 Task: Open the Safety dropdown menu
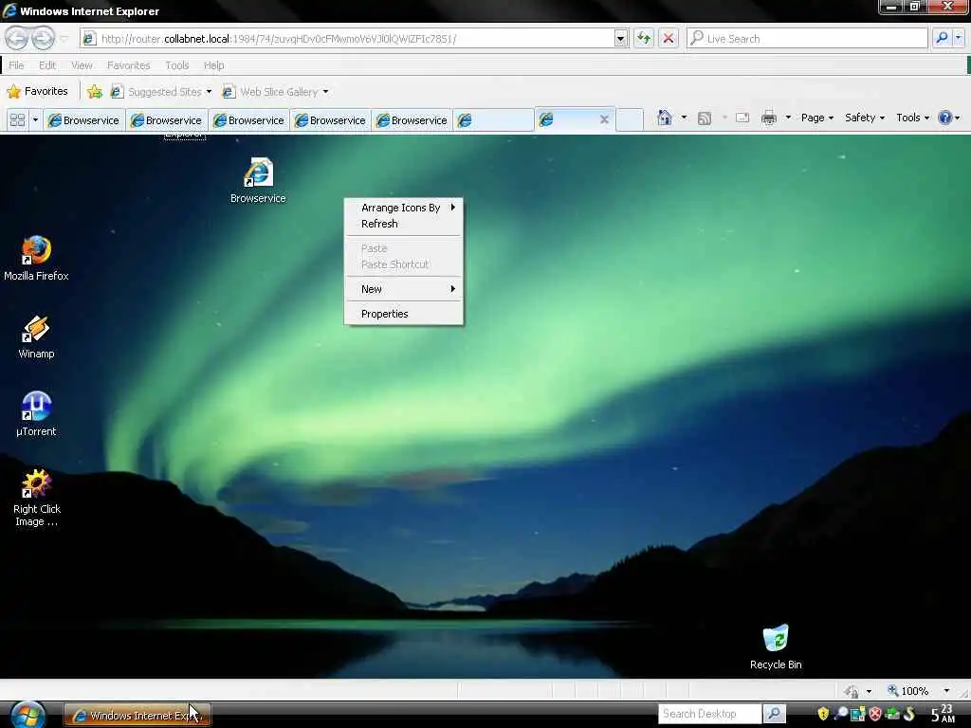pos(865,118)
